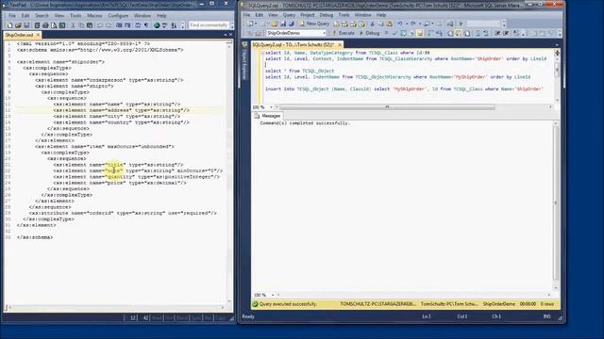Open the SSMS Tools menu
604x339 pixels.
[344, 15]
